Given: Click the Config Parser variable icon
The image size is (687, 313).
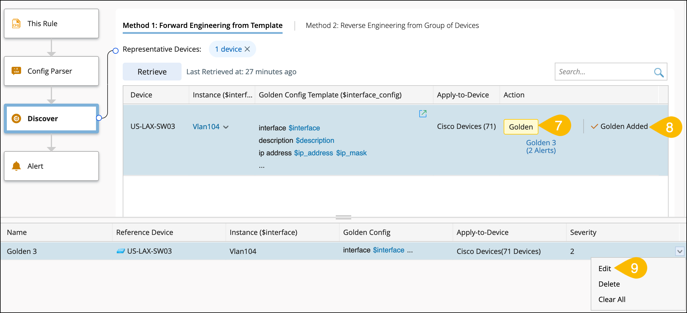Looking at the screenshot, I should (x=16, y=71).
